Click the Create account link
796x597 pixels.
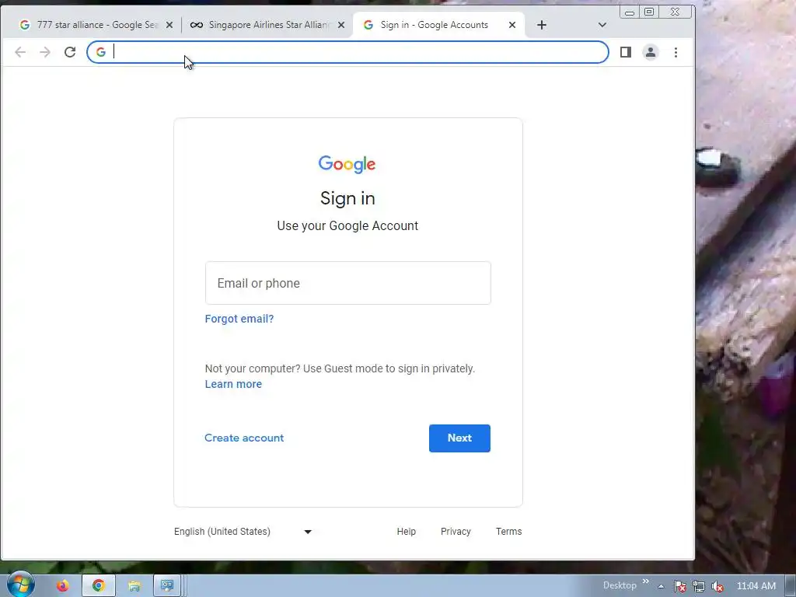[x=244, y=438]
